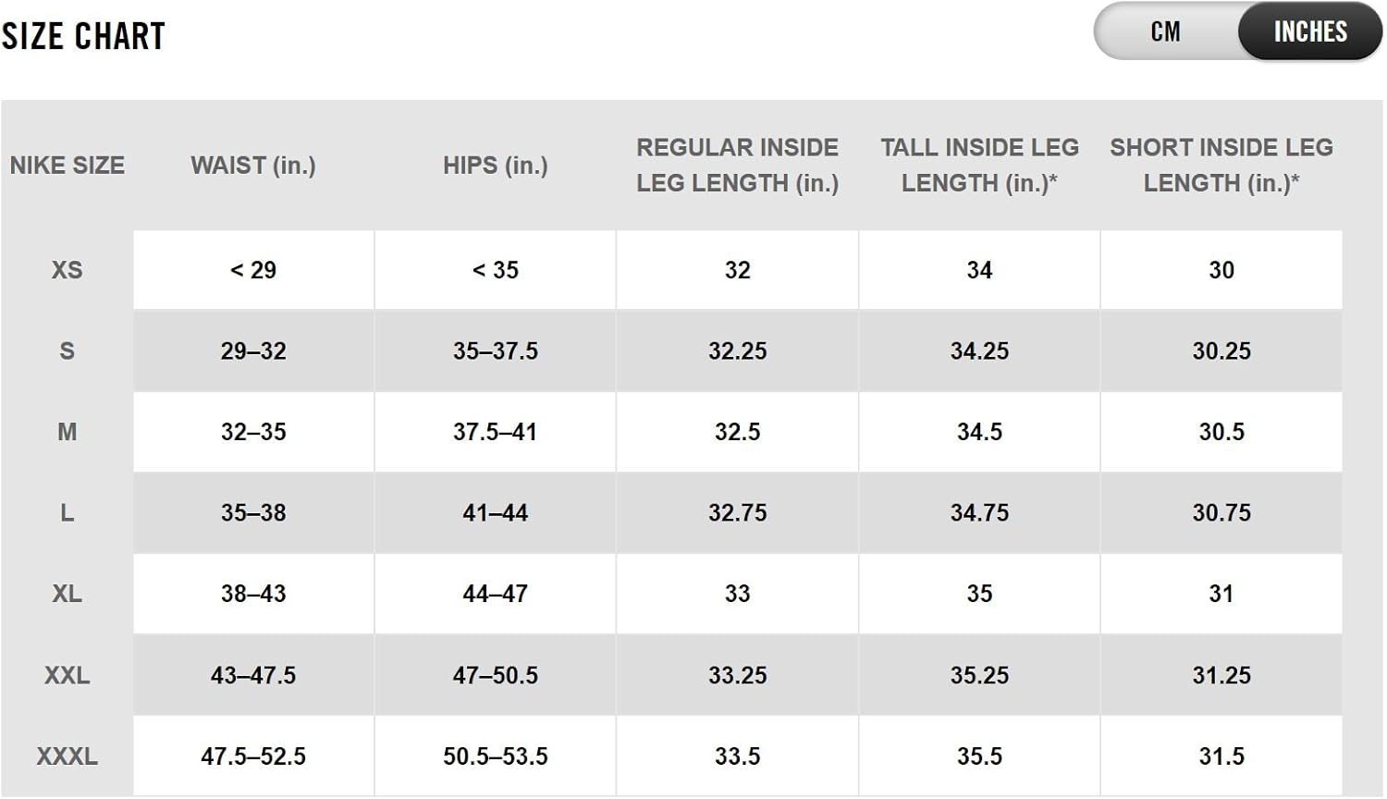Click the 41–44 hips cell

[496, 513]
